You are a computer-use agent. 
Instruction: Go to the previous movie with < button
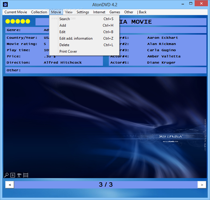(x=10, y=185)
